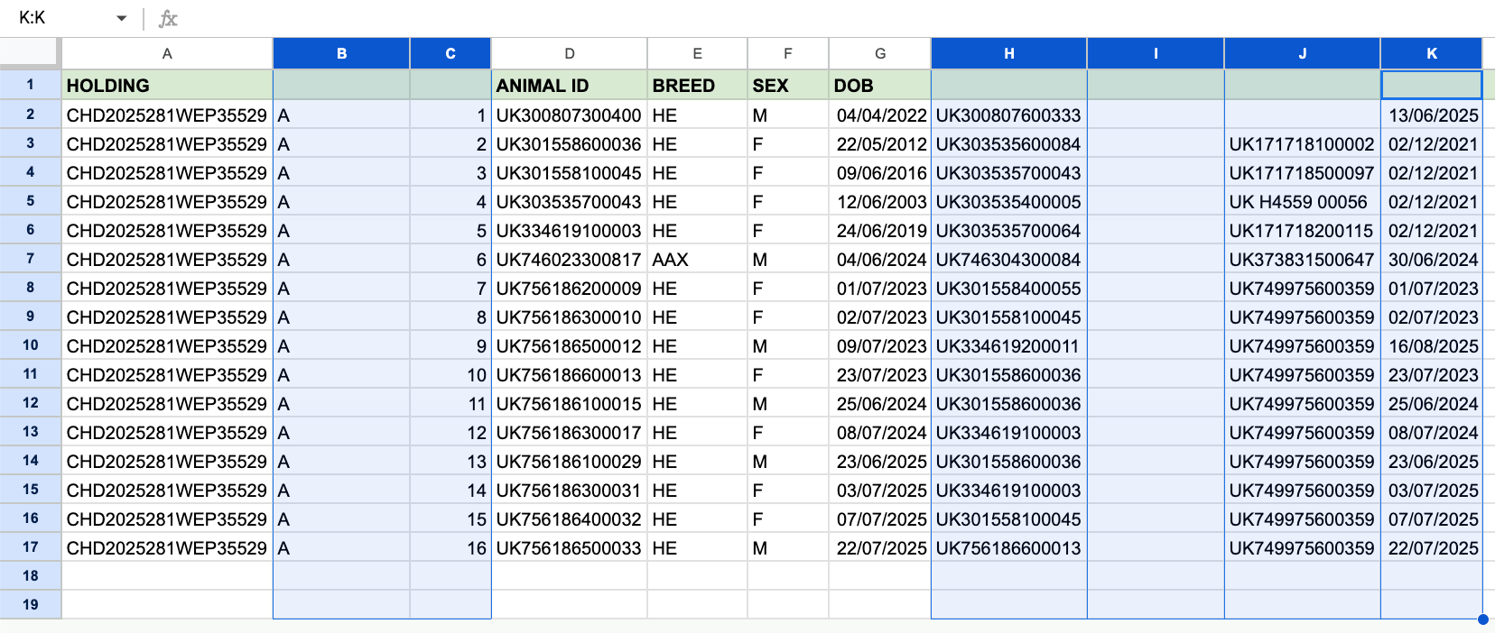Click cell UK171718100002
The height and width of the screenshot is (633, 1495).
(x=1303, y=143)
